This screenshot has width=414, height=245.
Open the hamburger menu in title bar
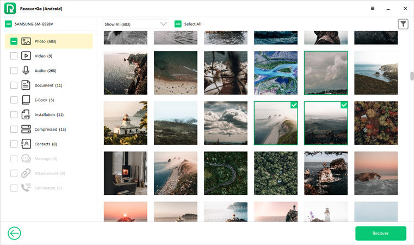[x=372, y=9]
